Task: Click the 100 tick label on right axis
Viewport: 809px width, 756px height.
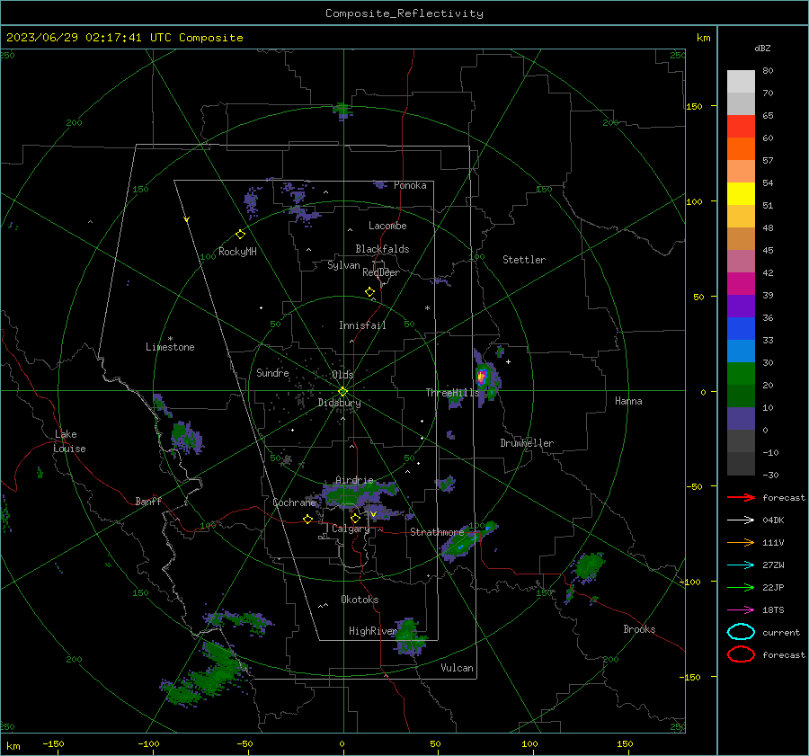Action: 694,201
